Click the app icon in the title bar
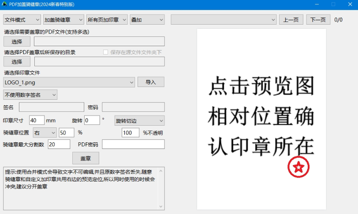This screenshot has width=358, height=214. click(x=4, y=4)
